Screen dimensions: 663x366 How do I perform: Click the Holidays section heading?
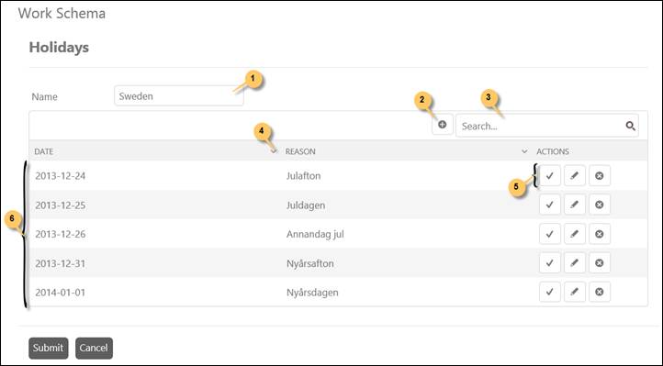59,48
